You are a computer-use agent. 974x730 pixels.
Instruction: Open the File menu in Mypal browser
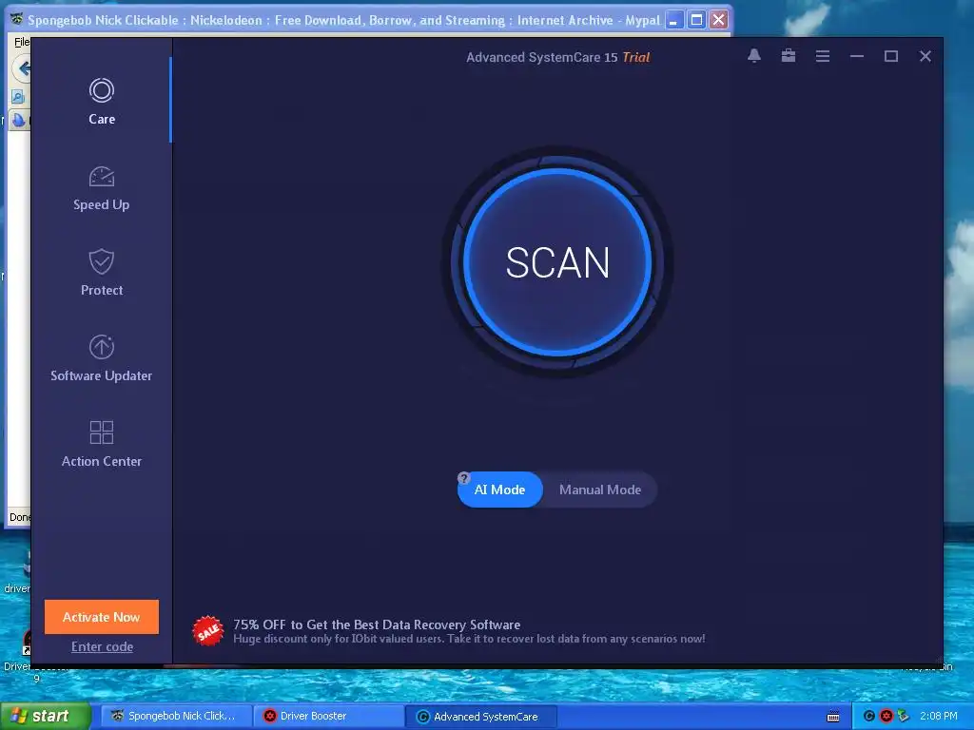[21, 42]
